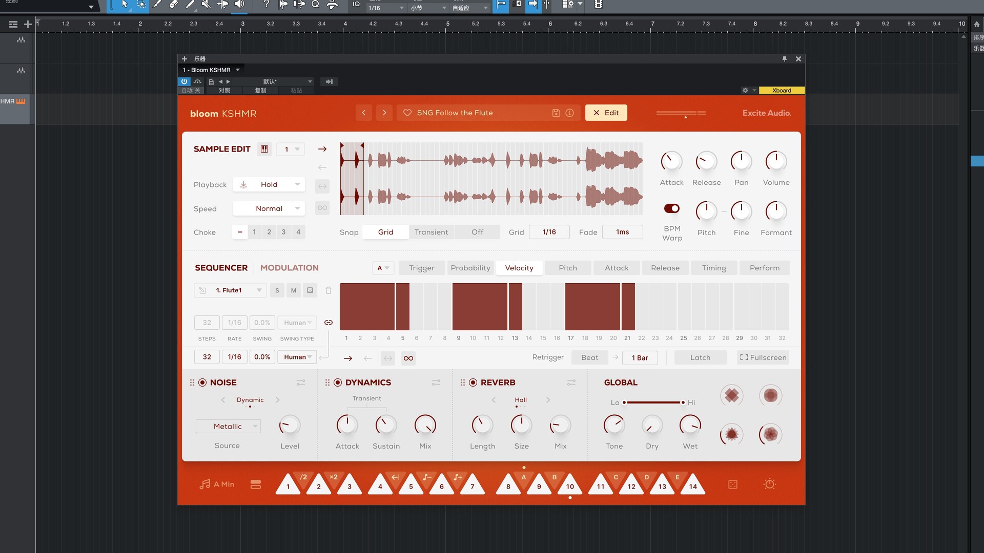Set sequencer reverse direction arrow
This screenshot has height=553, width=984.
point(368,358)
